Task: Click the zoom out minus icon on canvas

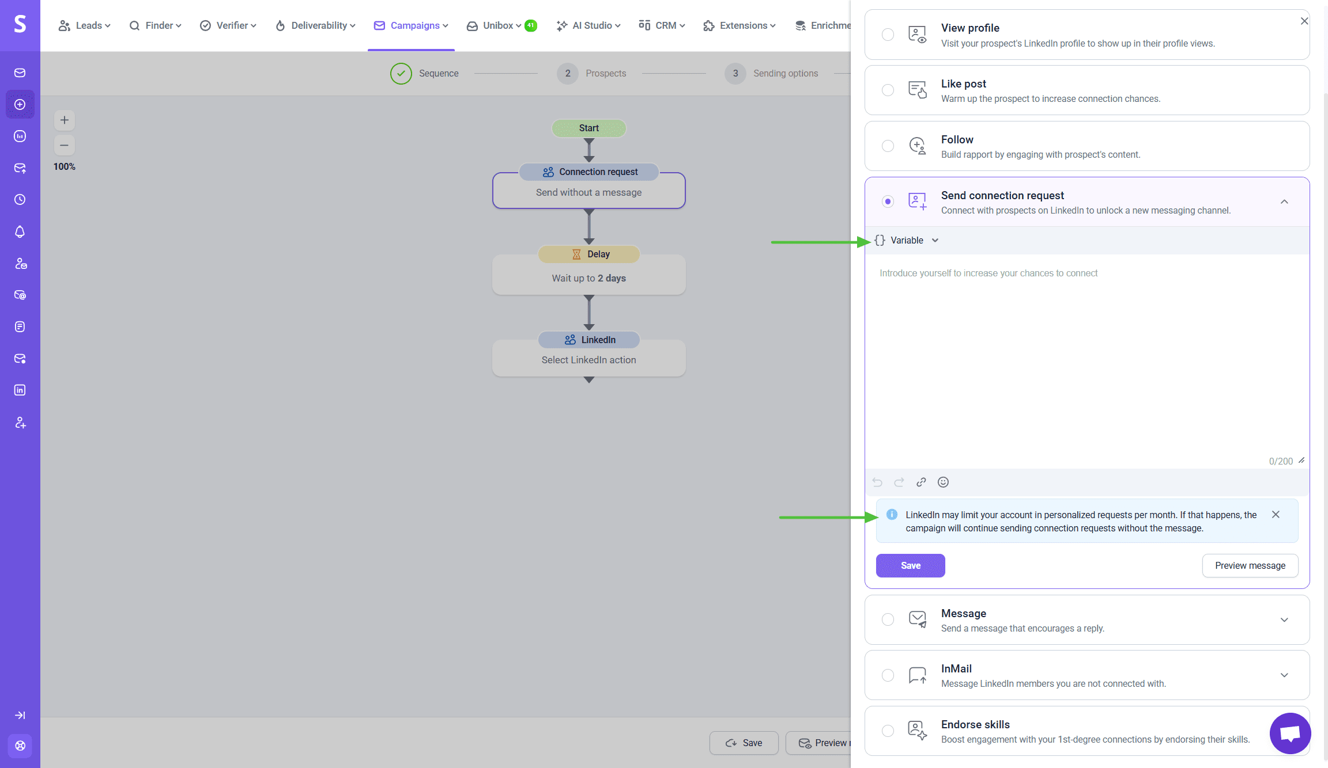Action: pyautogui.click(x=65, y=145)
